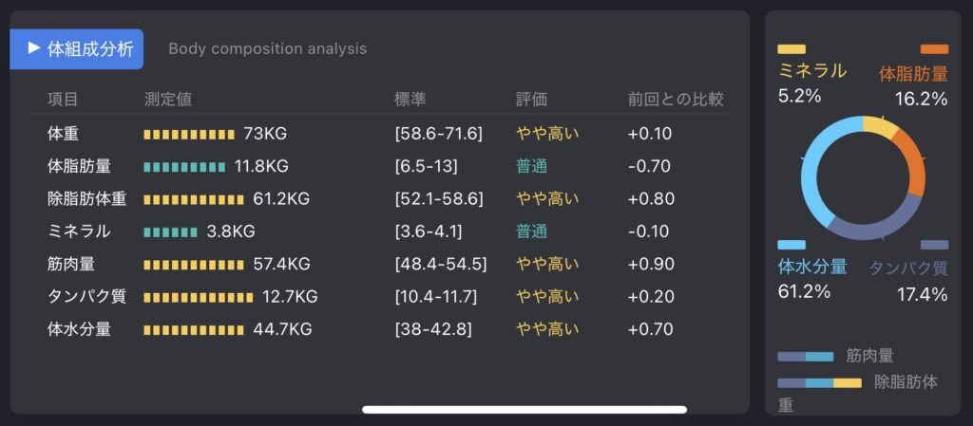The width and height of the screenshot is (973, 426).
Task: Tap the 標準 column header
Action: 410,99
